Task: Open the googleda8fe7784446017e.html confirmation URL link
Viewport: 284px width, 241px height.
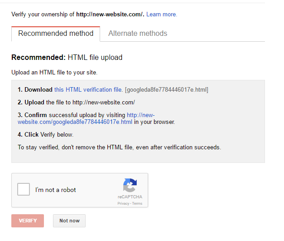Action: tap(86, 118)
